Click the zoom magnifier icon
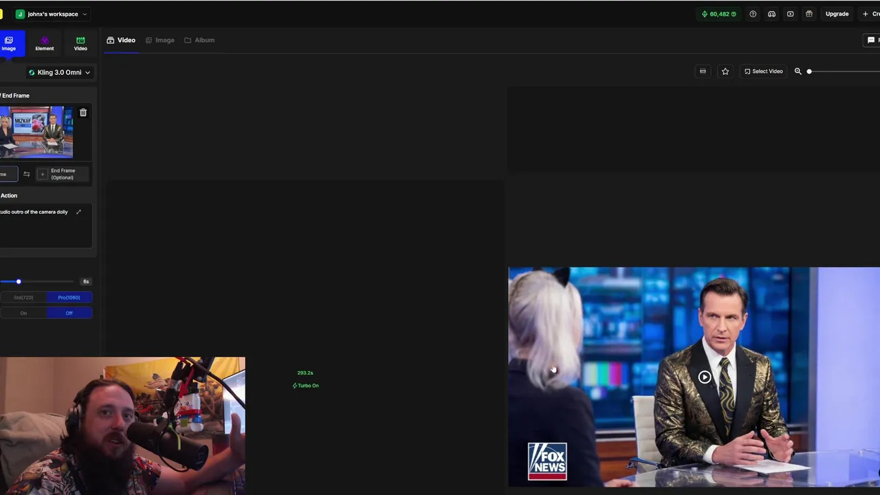 pos(798,71)
